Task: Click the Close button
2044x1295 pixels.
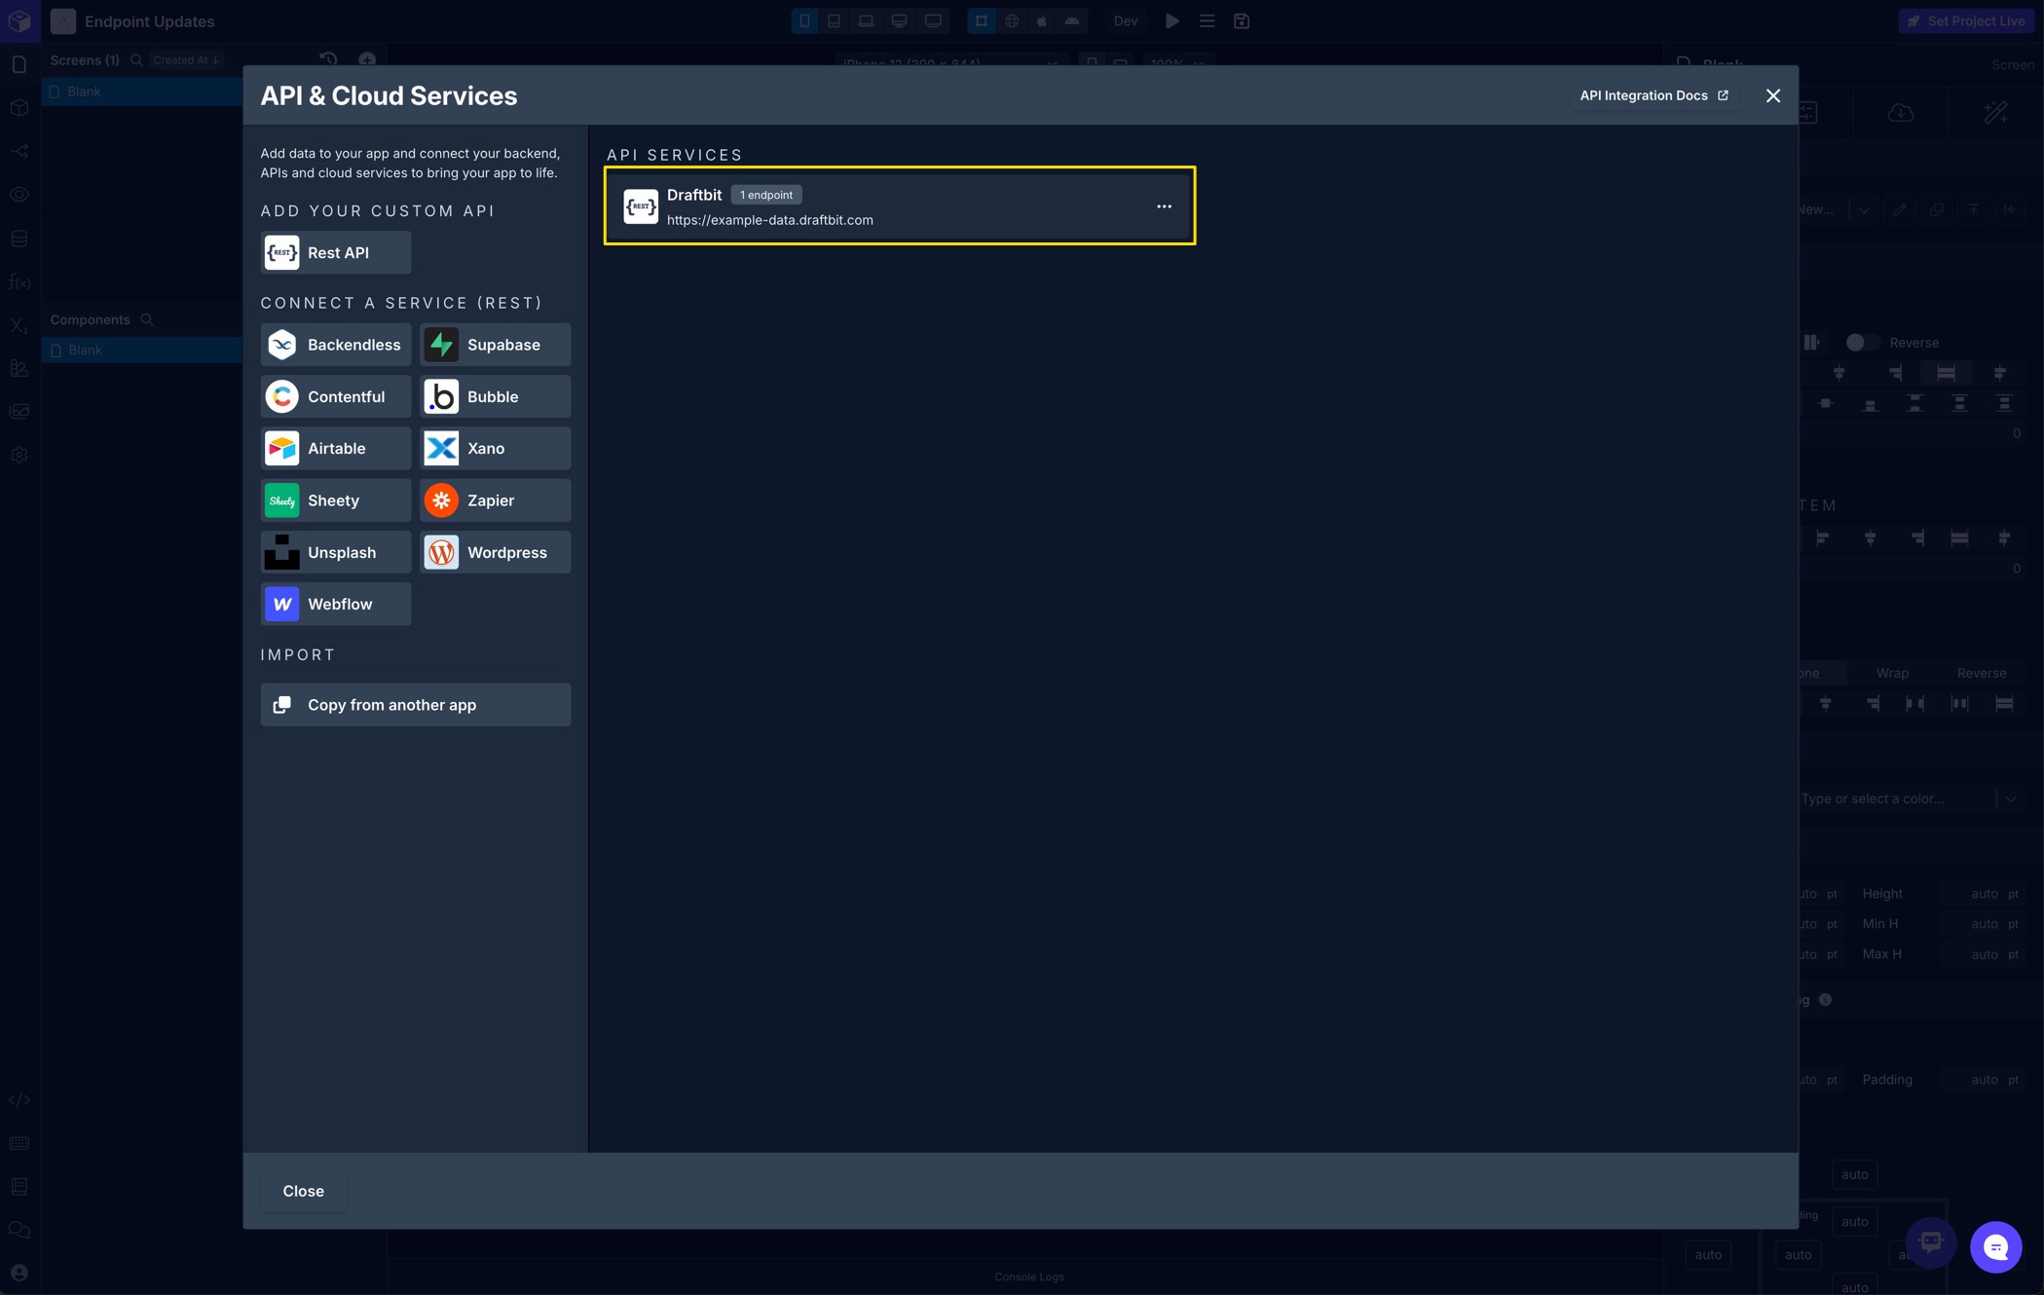Action: (303, 1191)
